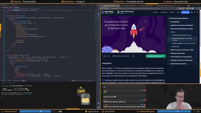
Task: Click the rocket video placeholder
Action: [x=134, y=35]
